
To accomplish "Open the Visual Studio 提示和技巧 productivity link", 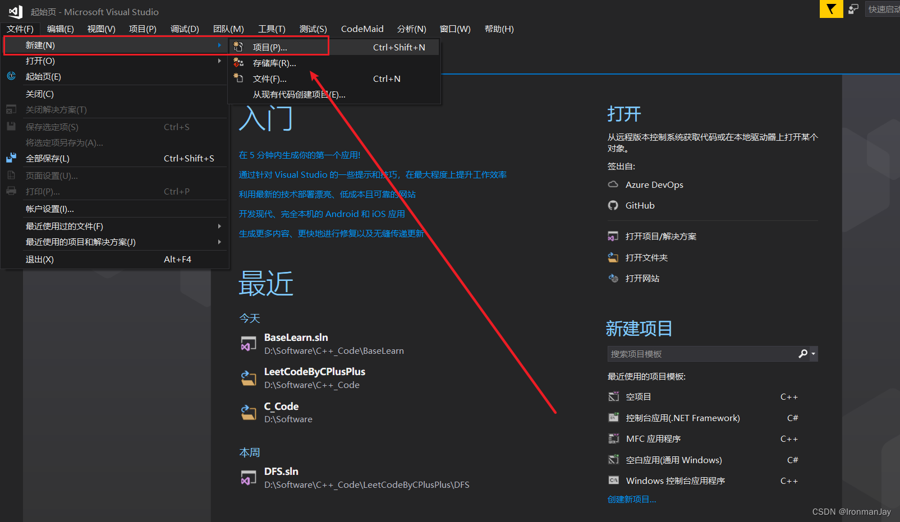I will coord(373,174).
